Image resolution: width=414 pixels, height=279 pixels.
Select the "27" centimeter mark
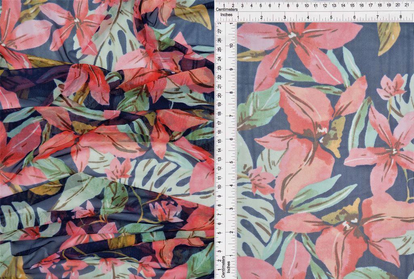tap(219, 31)
